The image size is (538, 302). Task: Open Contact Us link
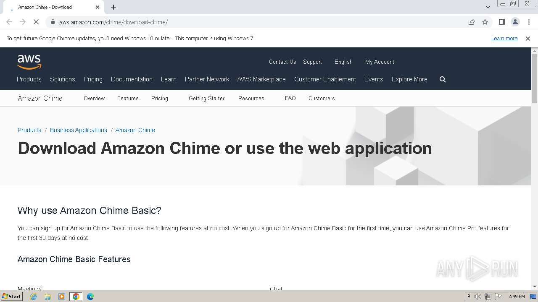point(282,62)
